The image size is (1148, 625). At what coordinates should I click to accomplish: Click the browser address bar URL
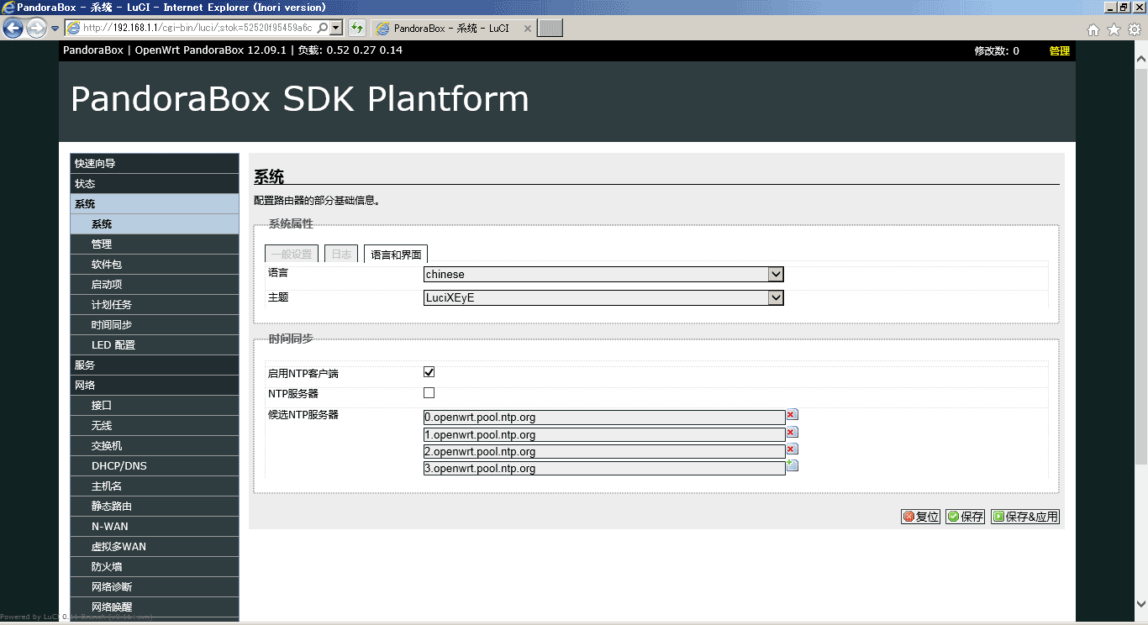(x=197, y=28)
